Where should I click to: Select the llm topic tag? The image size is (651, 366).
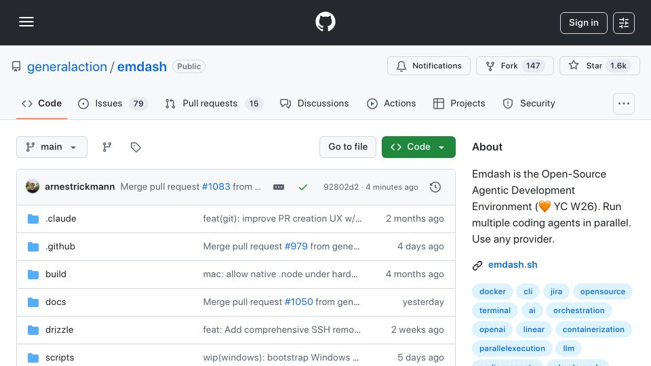568,349
